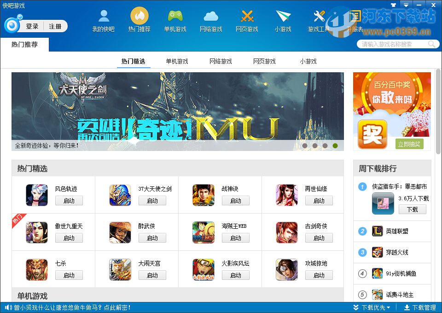Launch 风色轨迹 with its 启动 button
This screenshot has height=313, width=442.
coord(69,201)
